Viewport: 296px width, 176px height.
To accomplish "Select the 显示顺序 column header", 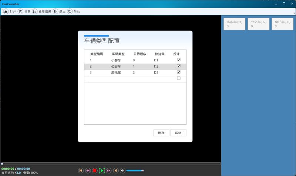I will pyautogui.click(x=140, y=54).
